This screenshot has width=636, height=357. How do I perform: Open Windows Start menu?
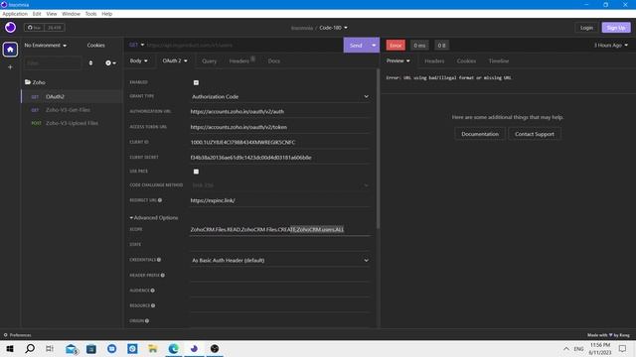(10, 348)
